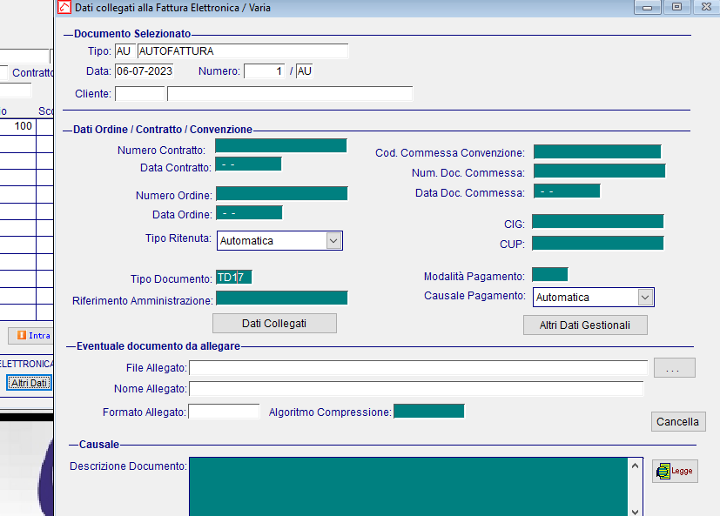Focus the CIG field
This screenshot has height=516, width=720.
pos(598,221)
